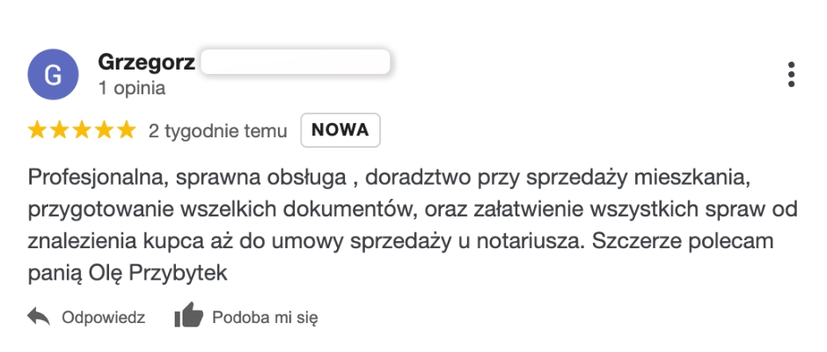
Task: Click the name 'Olę Przybytek' in review
Action: coord(157,274)
